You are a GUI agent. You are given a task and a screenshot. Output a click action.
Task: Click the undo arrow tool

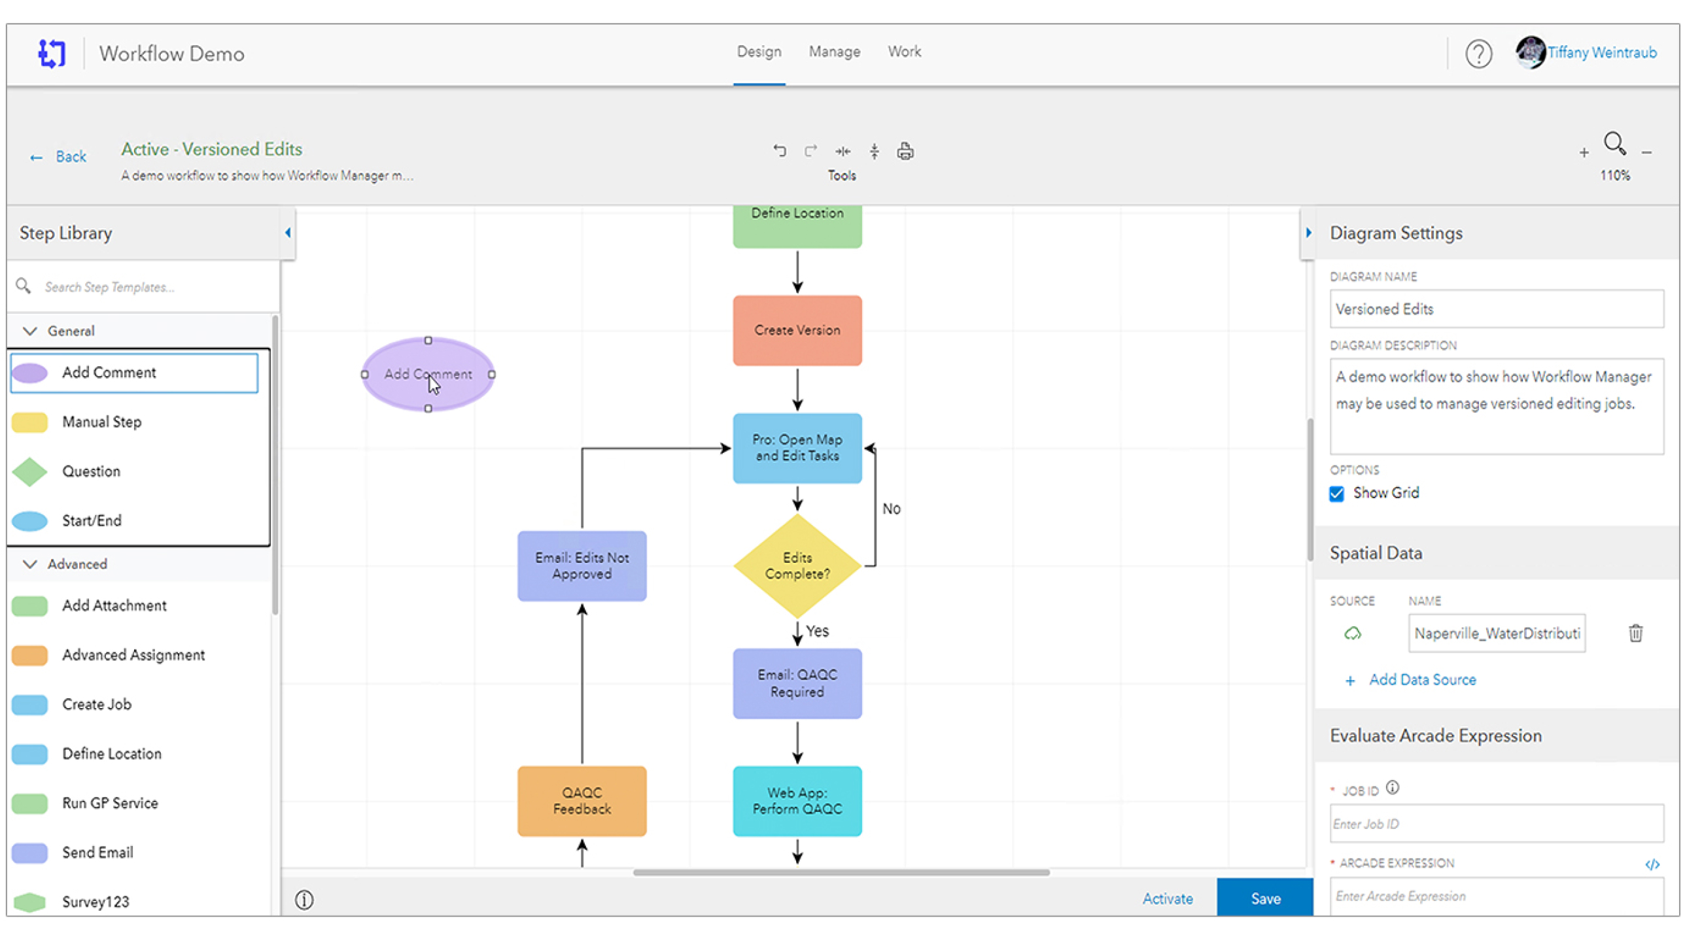(779, 151)
